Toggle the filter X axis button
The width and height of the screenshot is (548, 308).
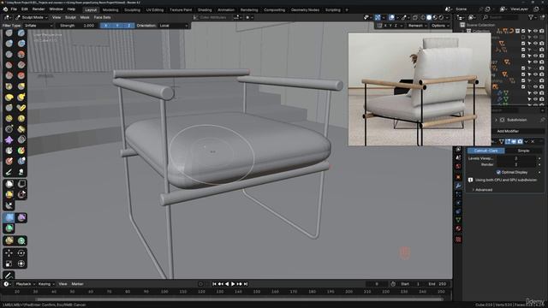(x=106, y=26)
